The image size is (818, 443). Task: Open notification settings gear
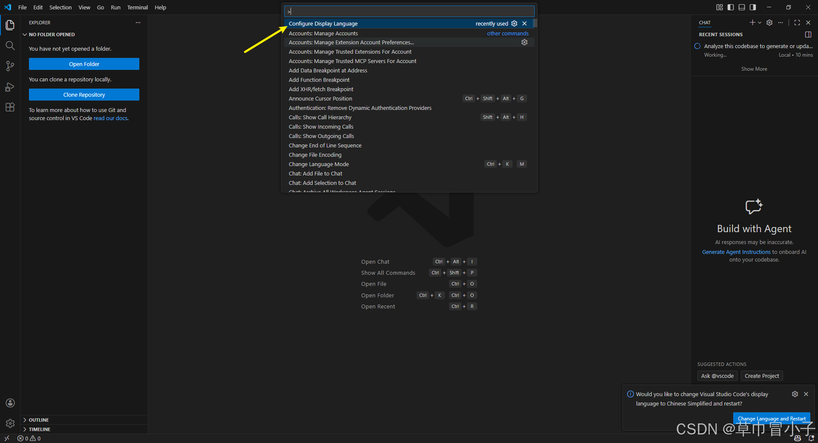795,394
